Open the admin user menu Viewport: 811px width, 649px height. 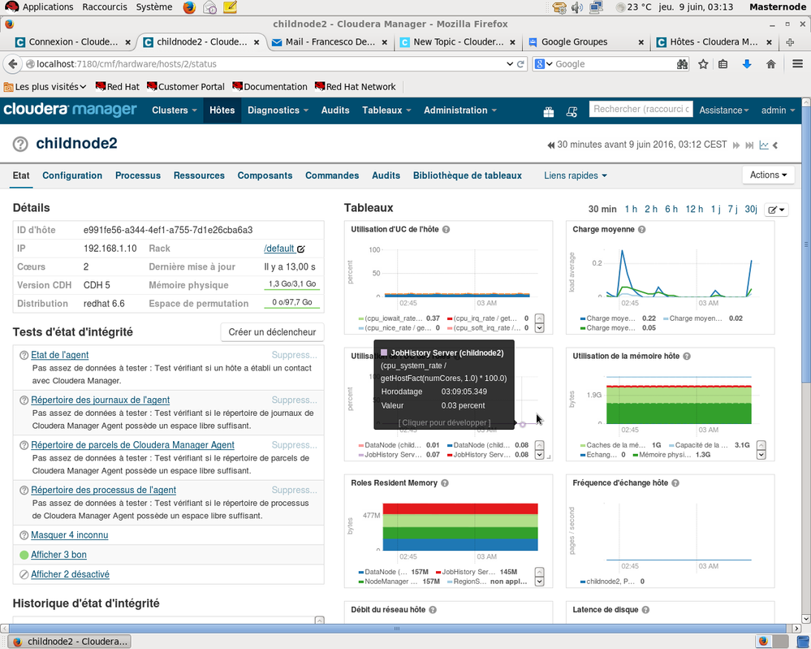click(777, 110)
